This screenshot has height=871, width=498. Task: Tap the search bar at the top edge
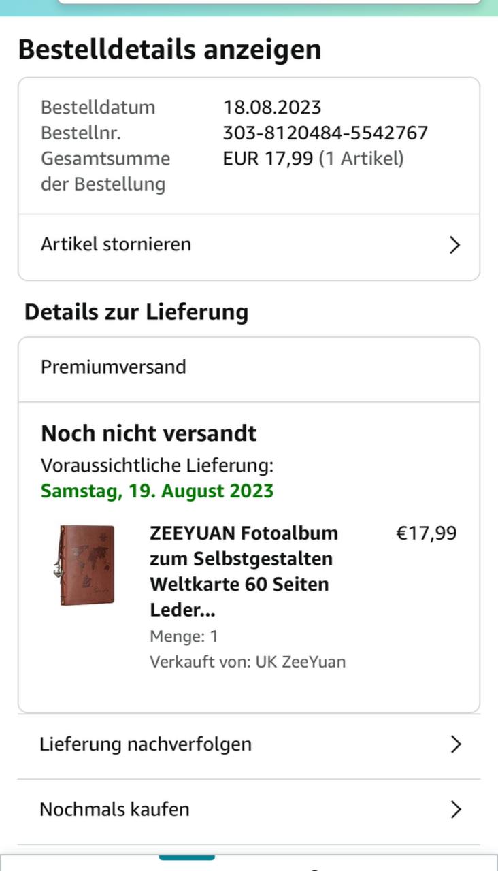click(269, 2)
